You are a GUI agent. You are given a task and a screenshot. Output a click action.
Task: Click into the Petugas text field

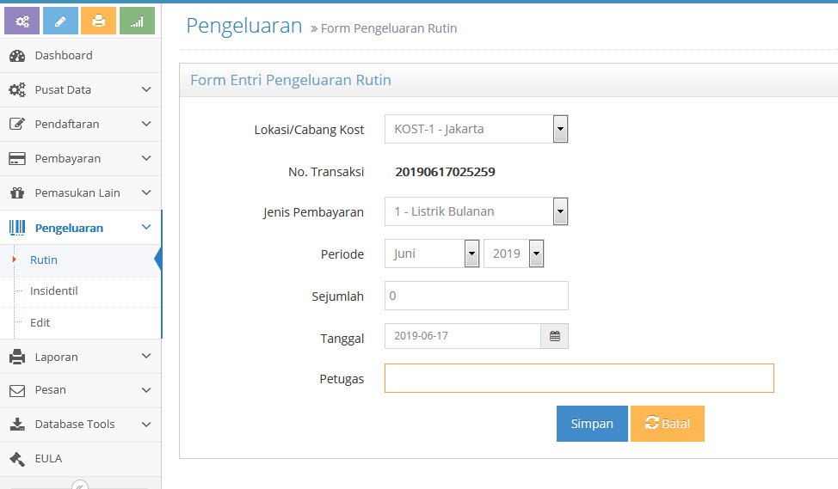(x=579, y=378)
